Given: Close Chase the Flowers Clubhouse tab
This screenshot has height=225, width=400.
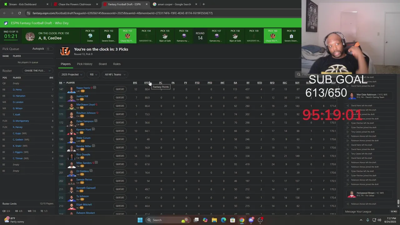Looking at the screenshot, I should pyautogui.click(x=97, y=4).
